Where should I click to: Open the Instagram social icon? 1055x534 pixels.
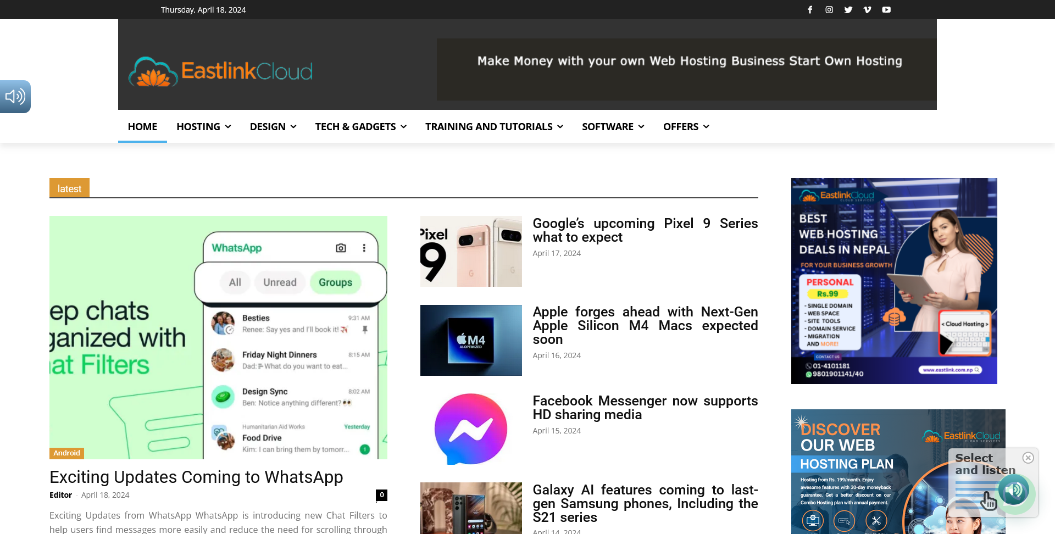[829, 10]
